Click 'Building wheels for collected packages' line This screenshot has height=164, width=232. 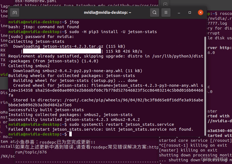click(72, 76)
